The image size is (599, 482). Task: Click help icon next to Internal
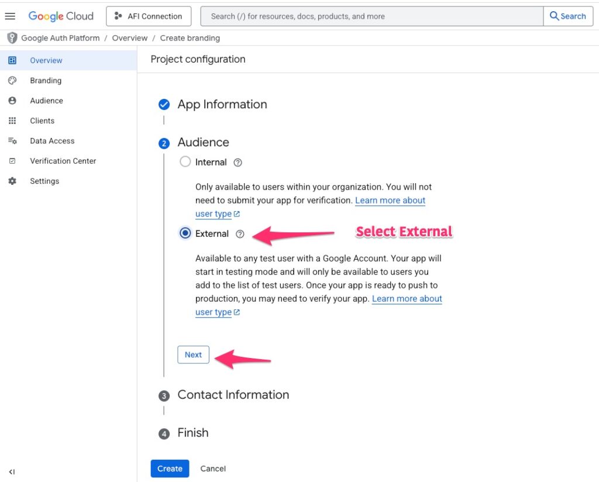pyautogui.click(x=237, y=163)
